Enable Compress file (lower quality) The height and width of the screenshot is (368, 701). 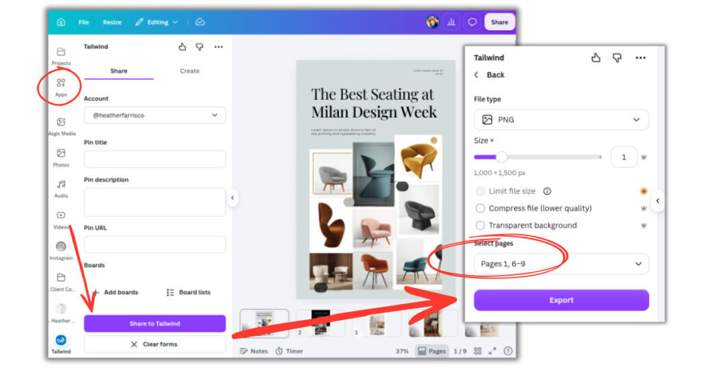pos(480,208)
